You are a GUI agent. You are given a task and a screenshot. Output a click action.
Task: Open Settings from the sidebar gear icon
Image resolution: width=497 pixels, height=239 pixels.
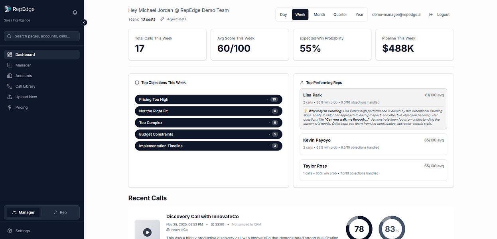10,231
